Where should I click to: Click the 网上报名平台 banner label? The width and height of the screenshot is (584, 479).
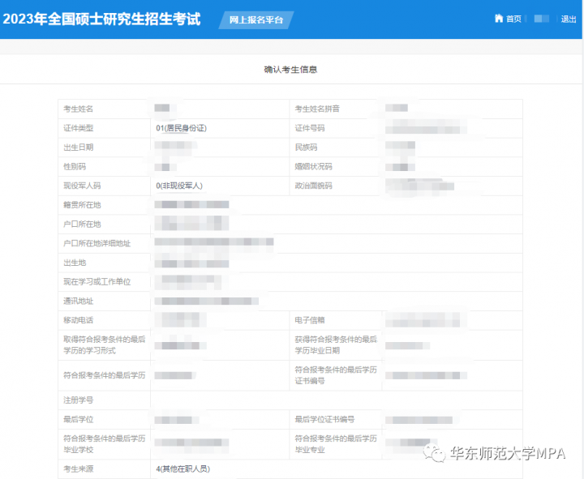point(256,19)
